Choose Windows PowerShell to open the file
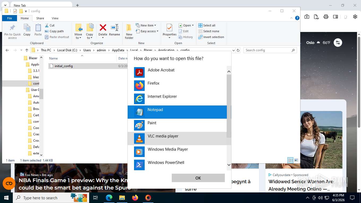361x203 pixels. pos(177,165)
